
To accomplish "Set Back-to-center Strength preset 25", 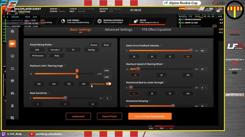I will (x=152, y=94).
